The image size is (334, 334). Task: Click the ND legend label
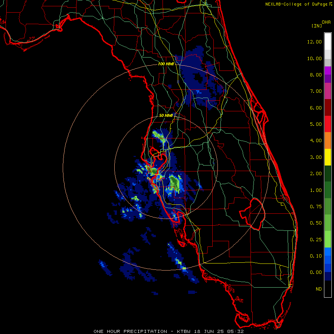coord(319,289)
